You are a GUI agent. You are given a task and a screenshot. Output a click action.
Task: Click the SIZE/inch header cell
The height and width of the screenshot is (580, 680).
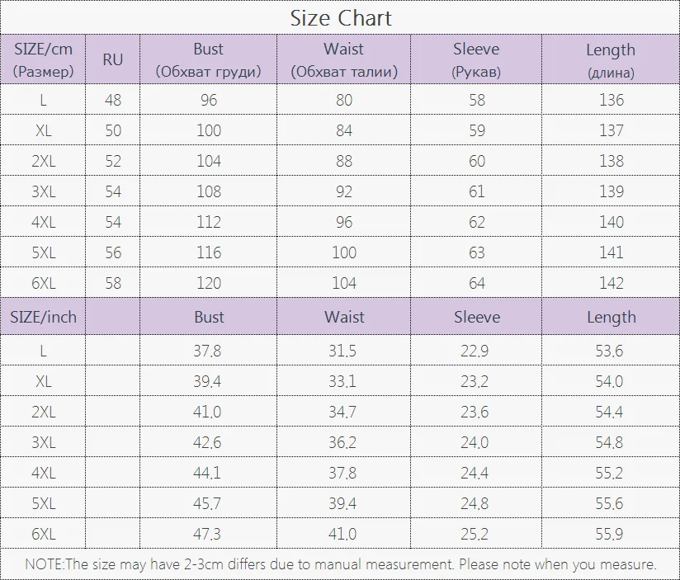pyautogui.click(x=43, y=317)
